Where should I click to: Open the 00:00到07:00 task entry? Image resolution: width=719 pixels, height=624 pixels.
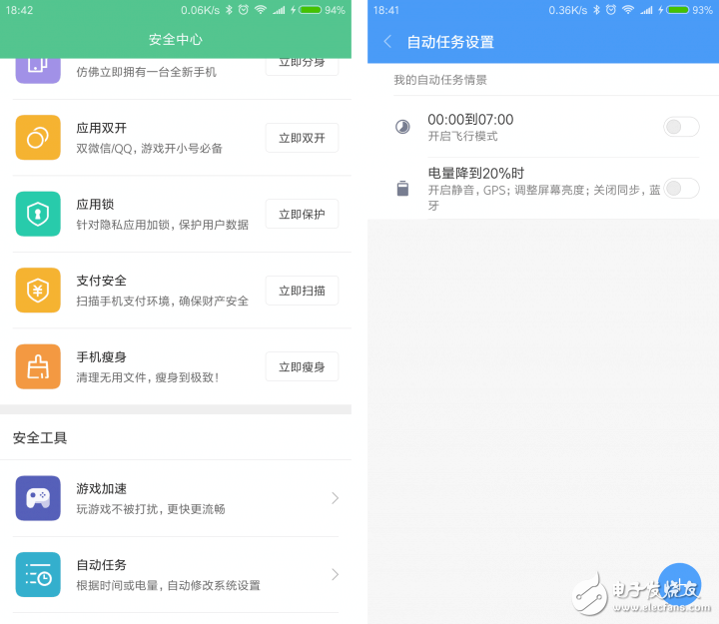tap(546, 127)
